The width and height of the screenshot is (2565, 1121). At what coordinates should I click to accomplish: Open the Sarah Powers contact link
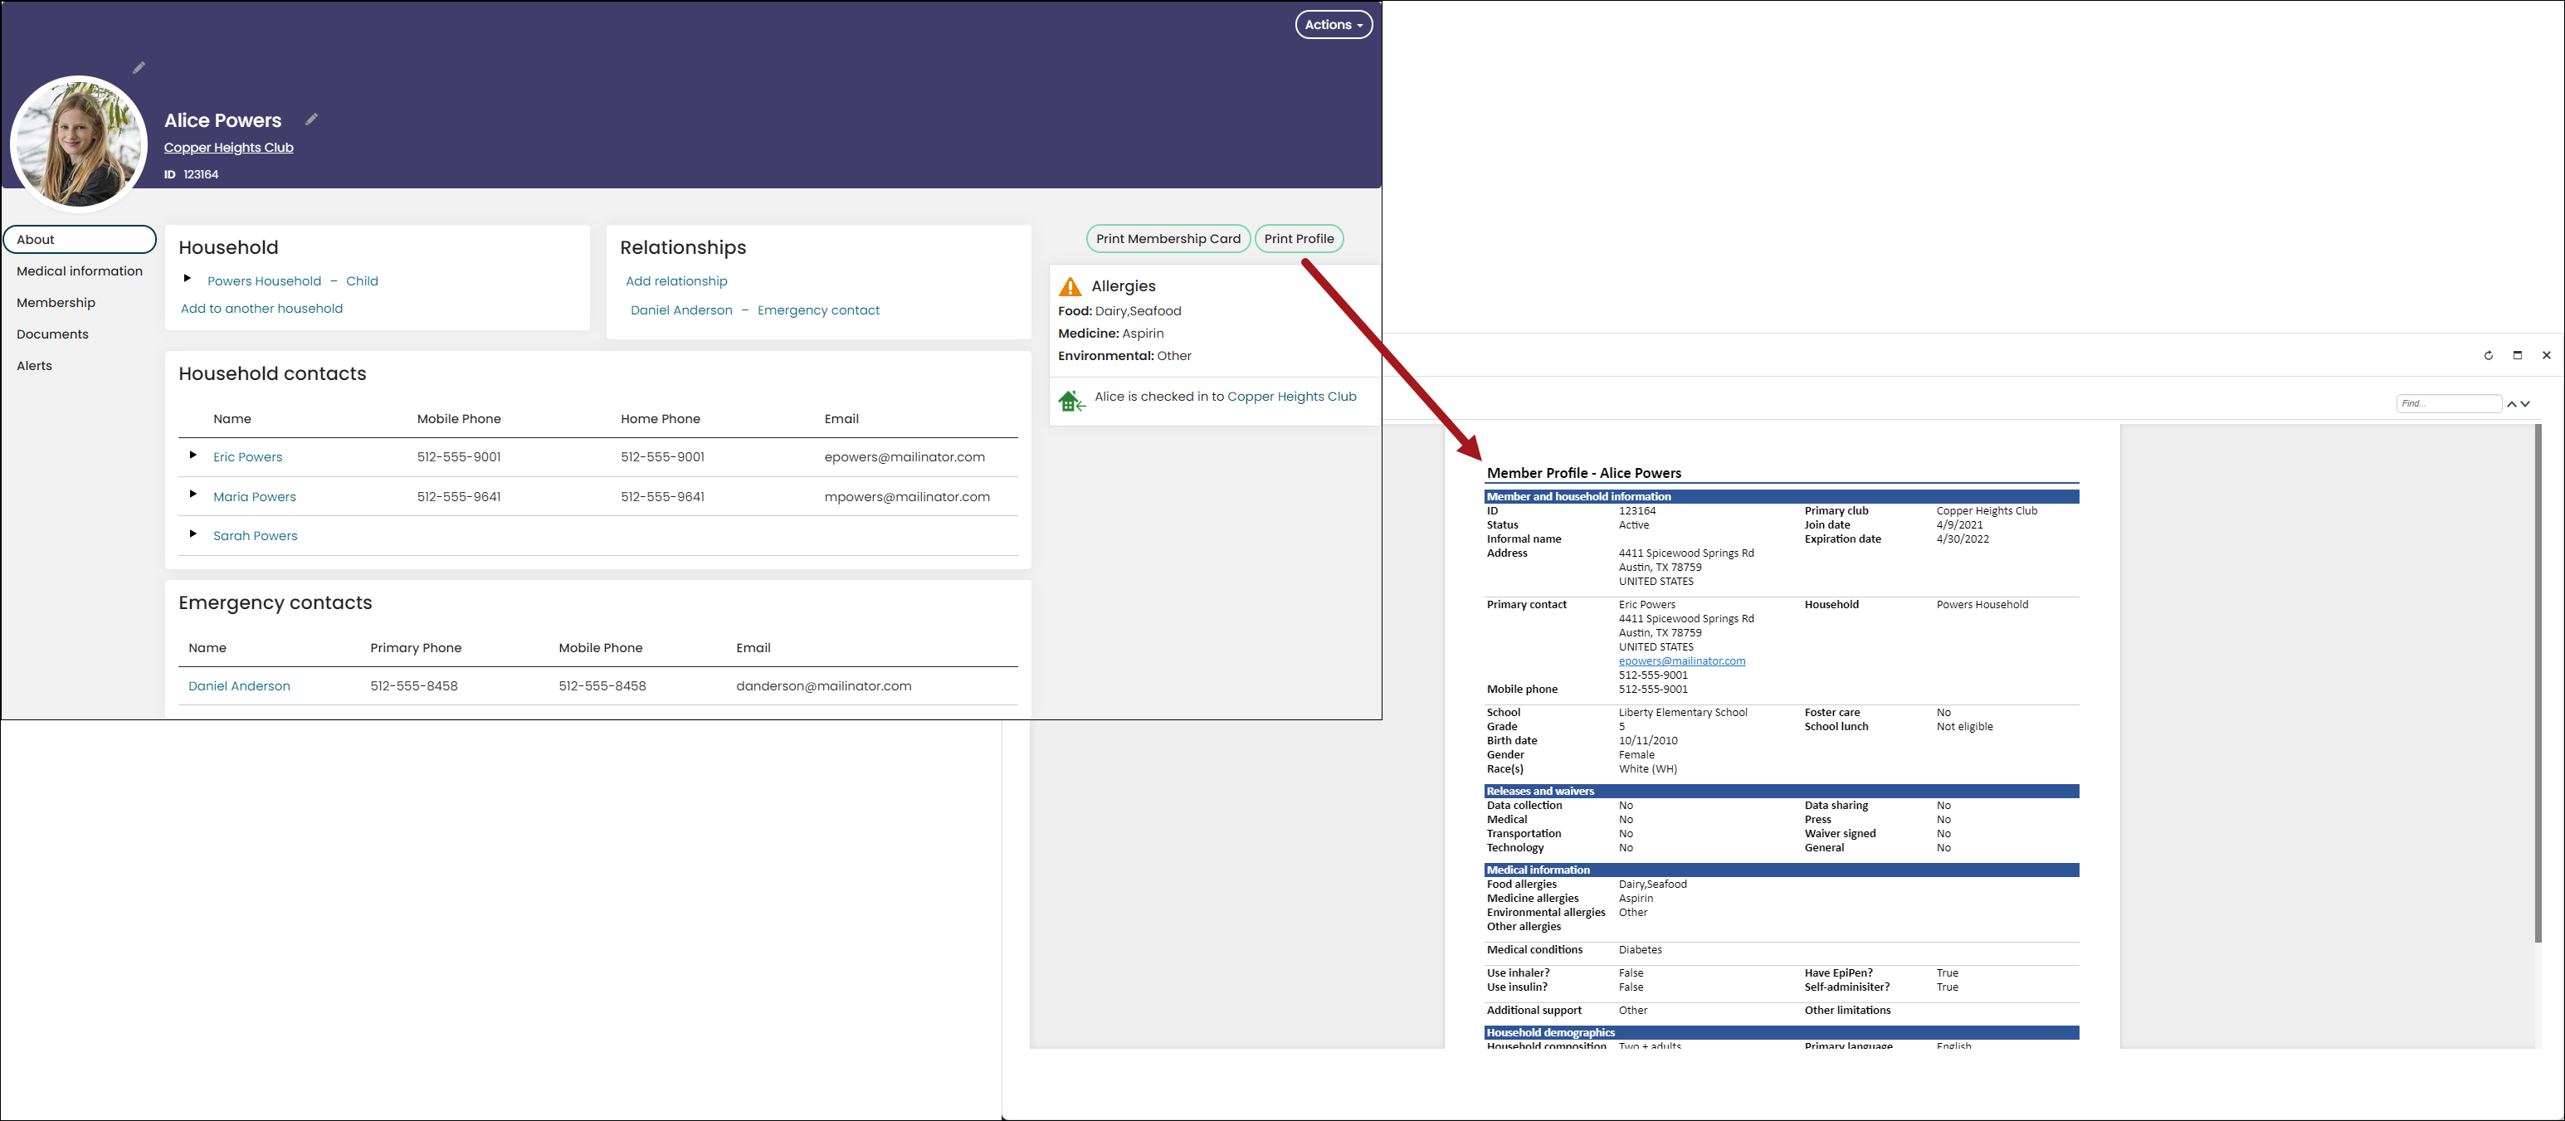coord(255,536)
